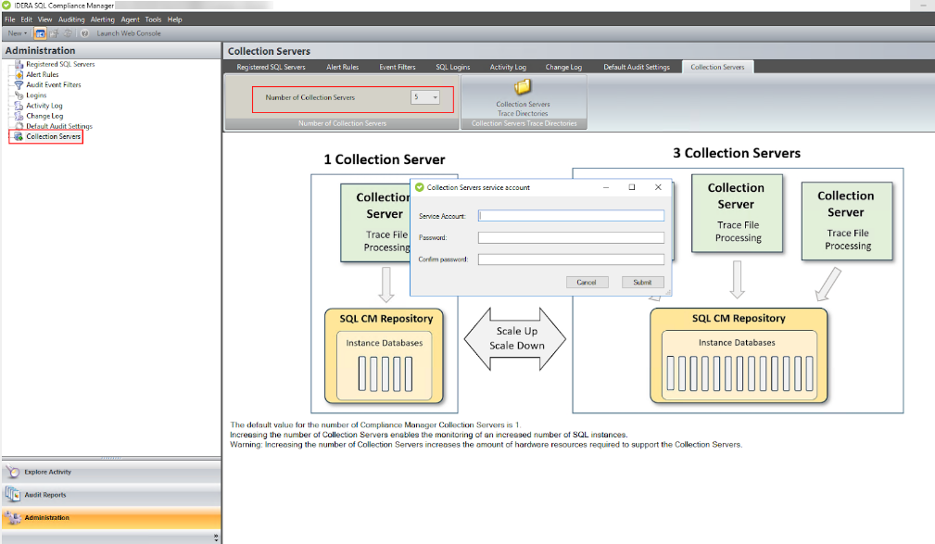Open the View menu
The image size is (935, 544).
[44, 19]
